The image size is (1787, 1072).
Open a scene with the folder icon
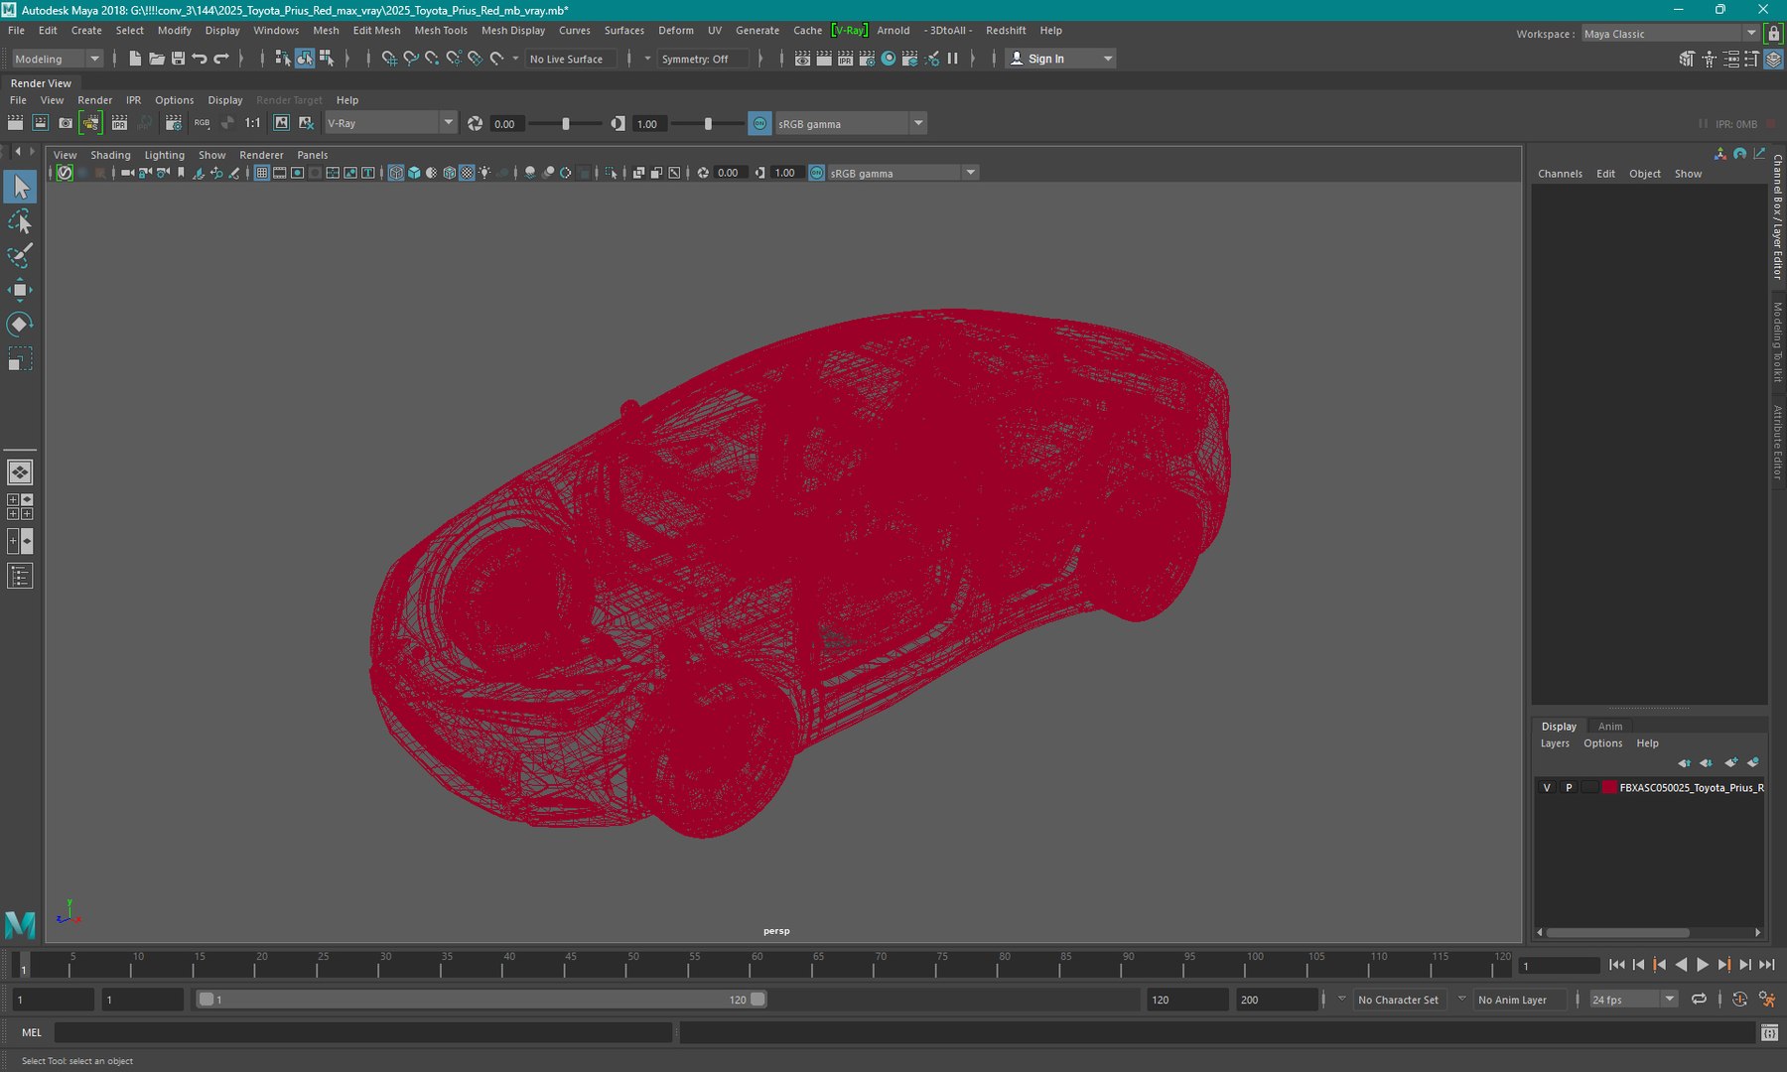157,59
